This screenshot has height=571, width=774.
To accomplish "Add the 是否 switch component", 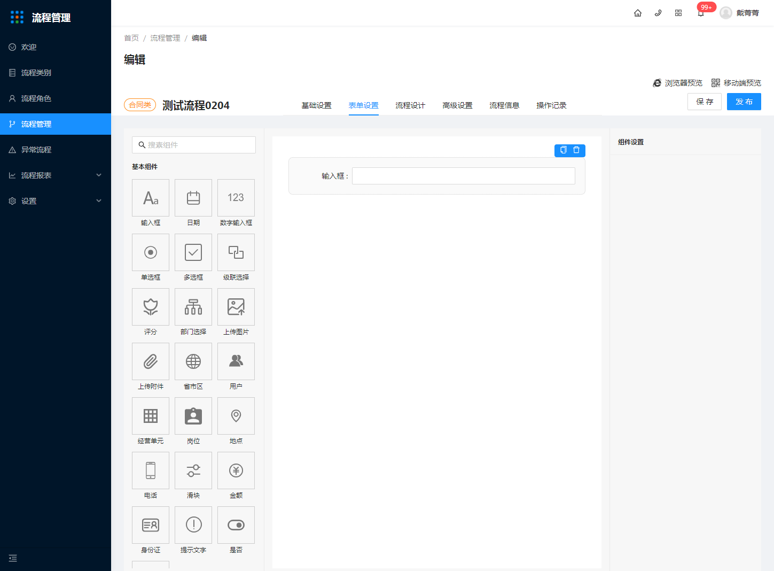I will [236, 525].
